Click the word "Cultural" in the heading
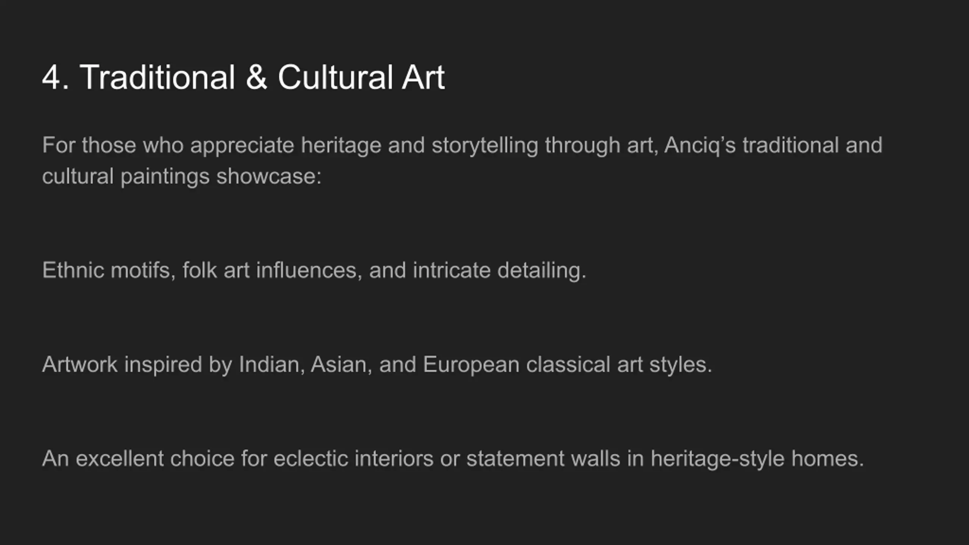This screenshot has height=545, width=969. click(335, 77)
